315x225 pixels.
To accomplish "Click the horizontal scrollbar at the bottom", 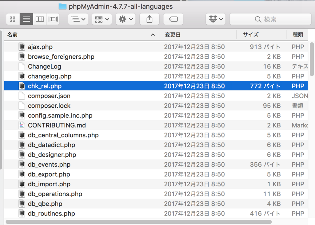I will (x=139, y=222).
